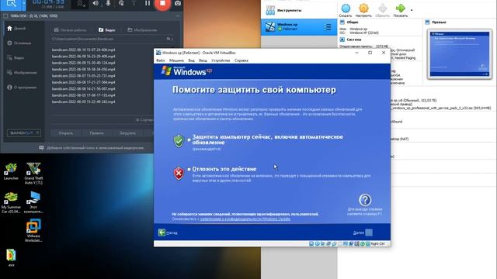Open Tools item in VirtualBox Manager
497x279 pixels.
[x=299, y=10]
